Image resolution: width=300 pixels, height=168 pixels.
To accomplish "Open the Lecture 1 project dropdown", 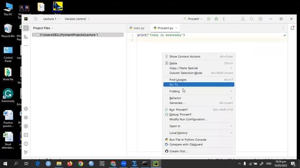I will (x=52, y=19).
